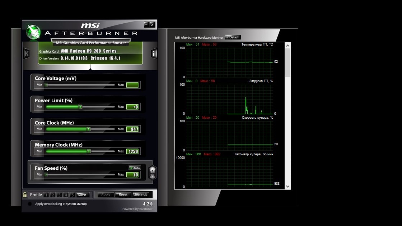Screen dimensions: 402x226
Task: Toggle Auto fan speed mode
Action: (135, 168)
